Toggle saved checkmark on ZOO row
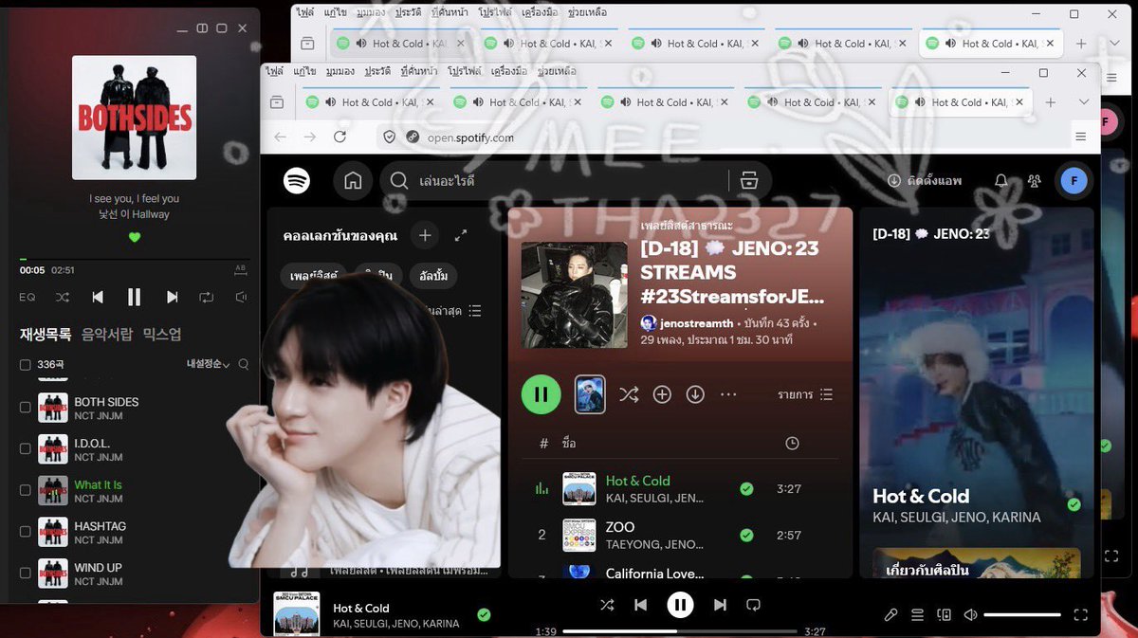The image size is (1138, 638). coord(746,535)
